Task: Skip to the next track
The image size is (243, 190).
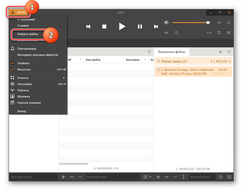Action: pyautogui.click(x=156, y=27)
